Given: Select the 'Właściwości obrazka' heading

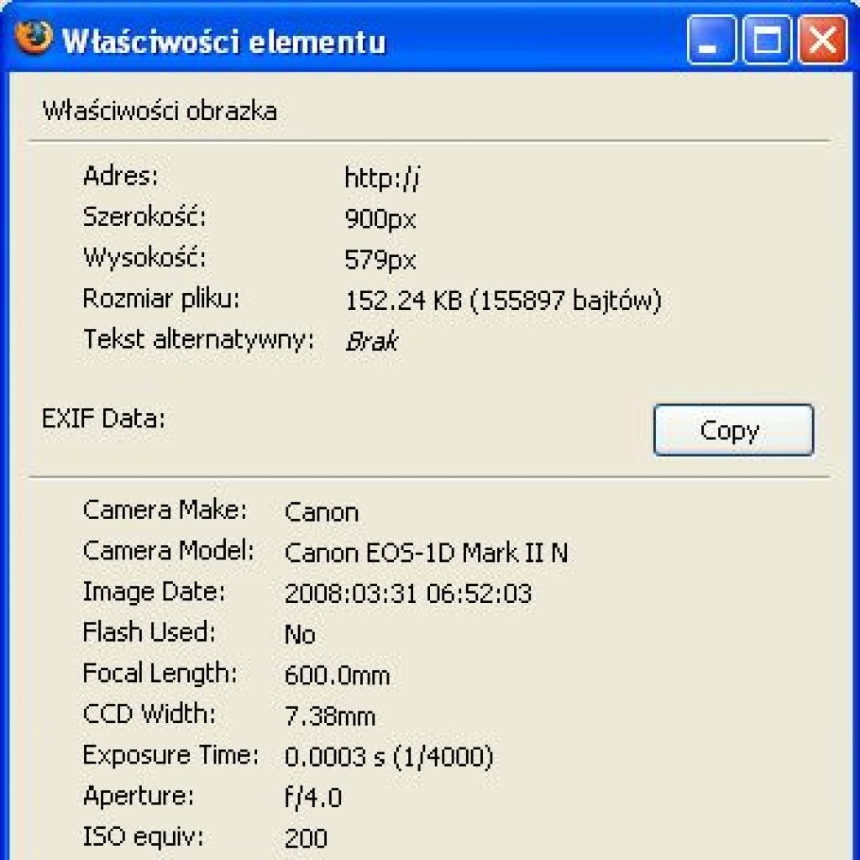Looking at the screenshot, I should point(160,111).
